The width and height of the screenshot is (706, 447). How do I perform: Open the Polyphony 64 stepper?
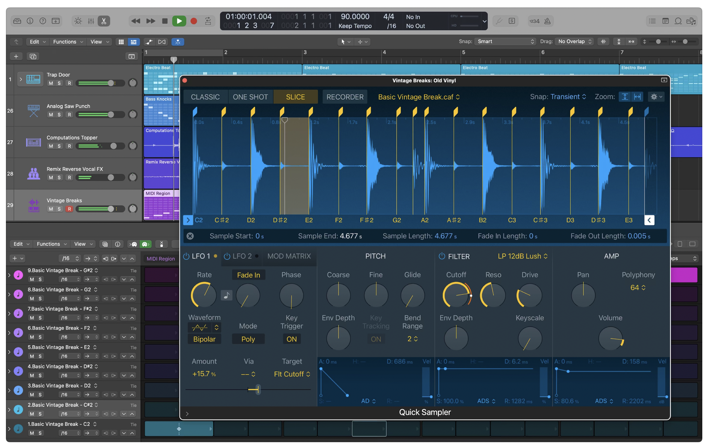coord(638,288)
